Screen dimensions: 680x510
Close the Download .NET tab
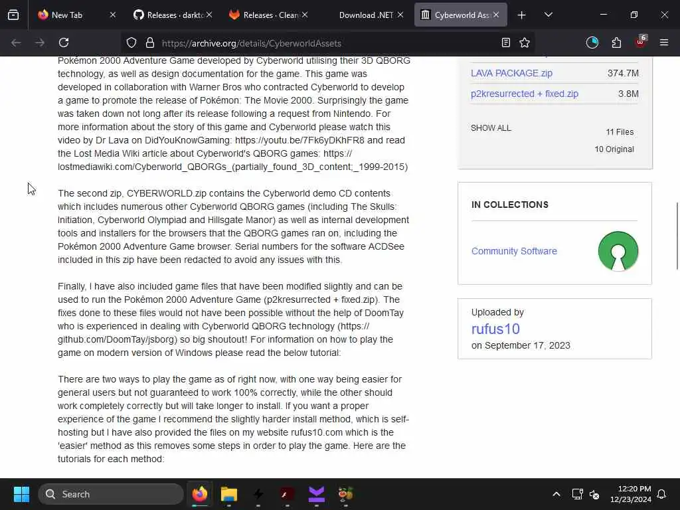tap(400, 15)
